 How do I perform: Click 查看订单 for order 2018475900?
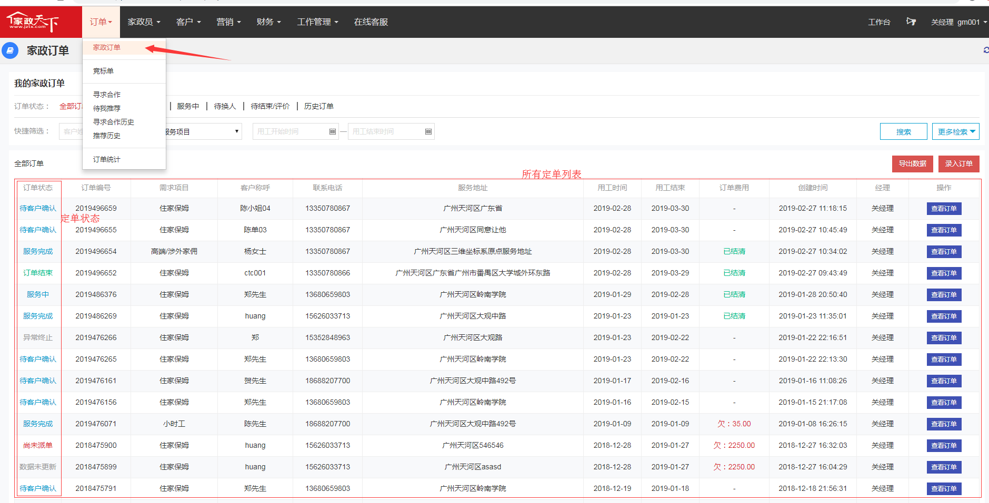[944, 446]
